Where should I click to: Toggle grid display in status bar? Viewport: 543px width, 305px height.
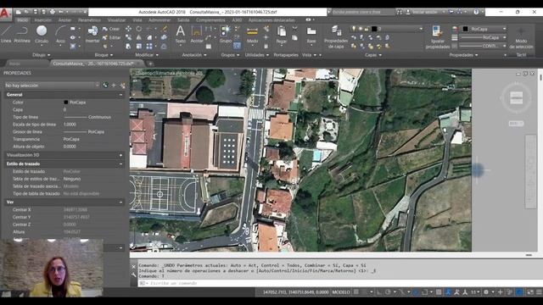[356, 292]
